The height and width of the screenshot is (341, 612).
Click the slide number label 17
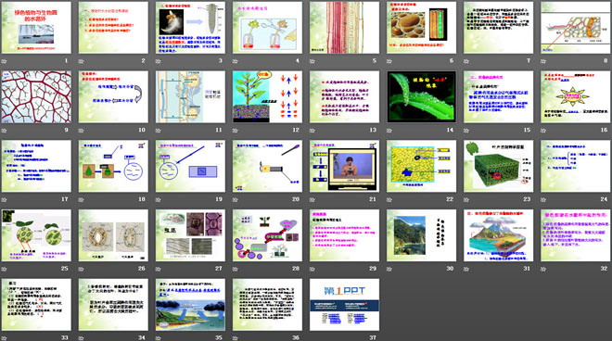[64, 199]
